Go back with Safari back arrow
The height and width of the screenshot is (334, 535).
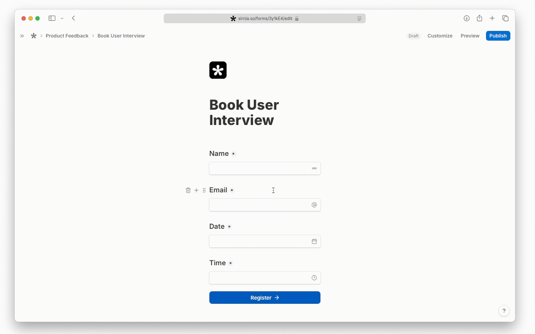coord(73,18)
